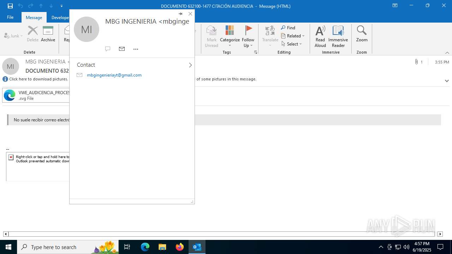Click the blocked picture placeholder
452x254 pixels.
(x=38, y=167)
